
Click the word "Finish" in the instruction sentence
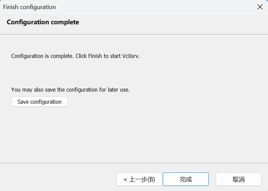coord(95,56)
